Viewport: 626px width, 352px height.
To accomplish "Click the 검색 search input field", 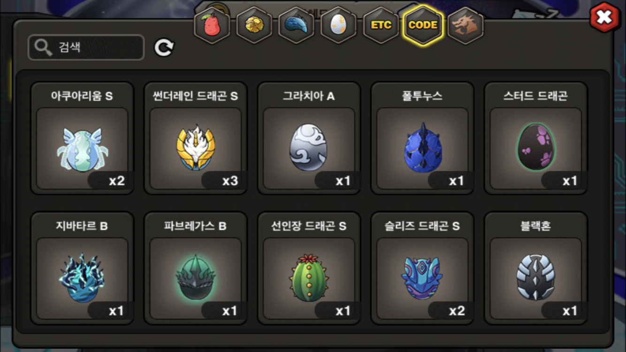I will (86, 47).
